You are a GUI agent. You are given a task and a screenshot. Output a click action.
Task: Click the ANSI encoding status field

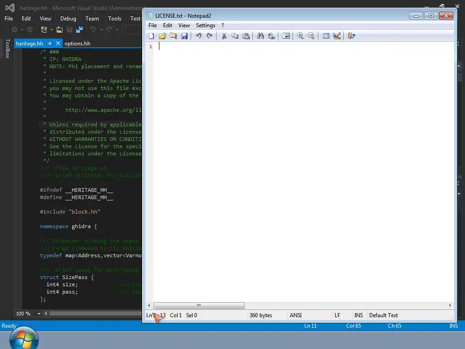click(x=296, y=315)
